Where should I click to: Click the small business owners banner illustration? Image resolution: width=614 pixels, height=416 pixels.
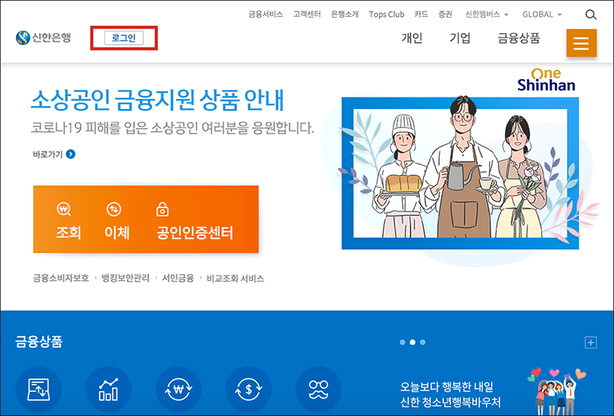[x=460, y=173]
